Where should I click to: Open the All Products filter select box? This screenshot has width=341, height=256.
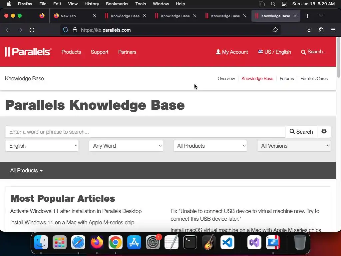pos(210,146)
